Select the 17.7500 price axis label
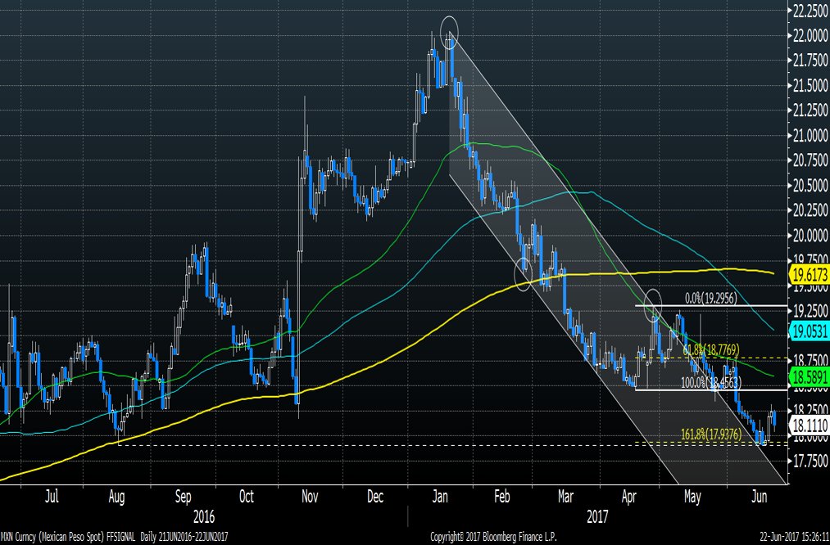The image size is (830, 545). [811, 461]
